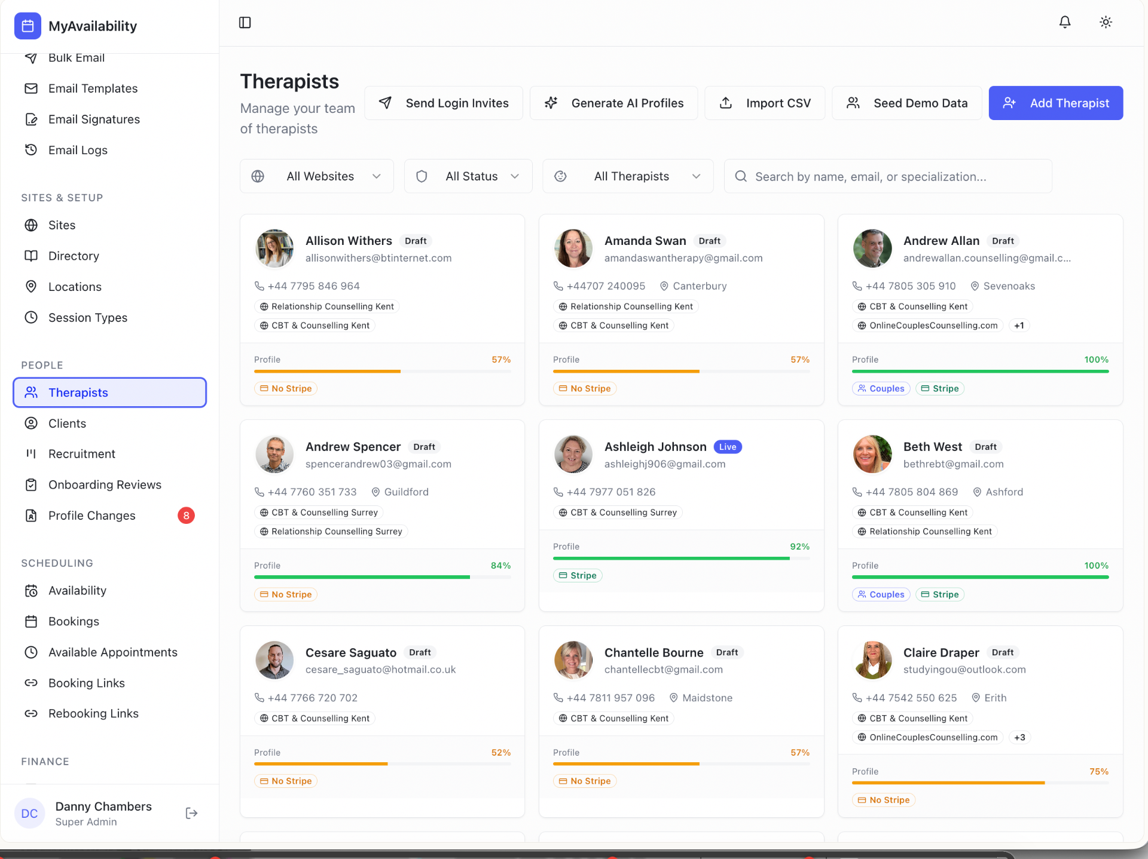Click Ashleigh Johnson 92% profile progress bar
The image size is (1148, 859).
tap(682, 559)
